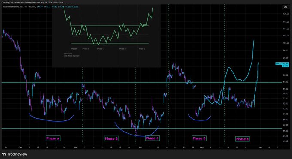Select the upper teal horizontal line near 84
The height and width of the screenshot is (159, 292).
tap(142, 82)
